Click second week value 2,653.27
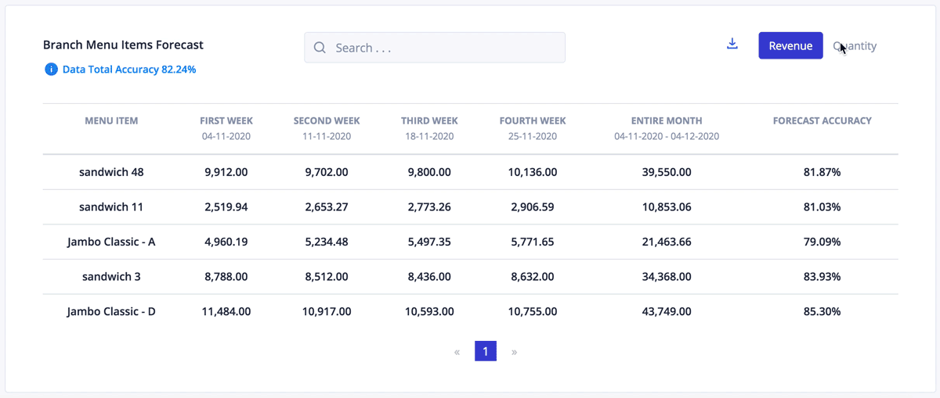 pyautogui.click(x=327, y=207)
